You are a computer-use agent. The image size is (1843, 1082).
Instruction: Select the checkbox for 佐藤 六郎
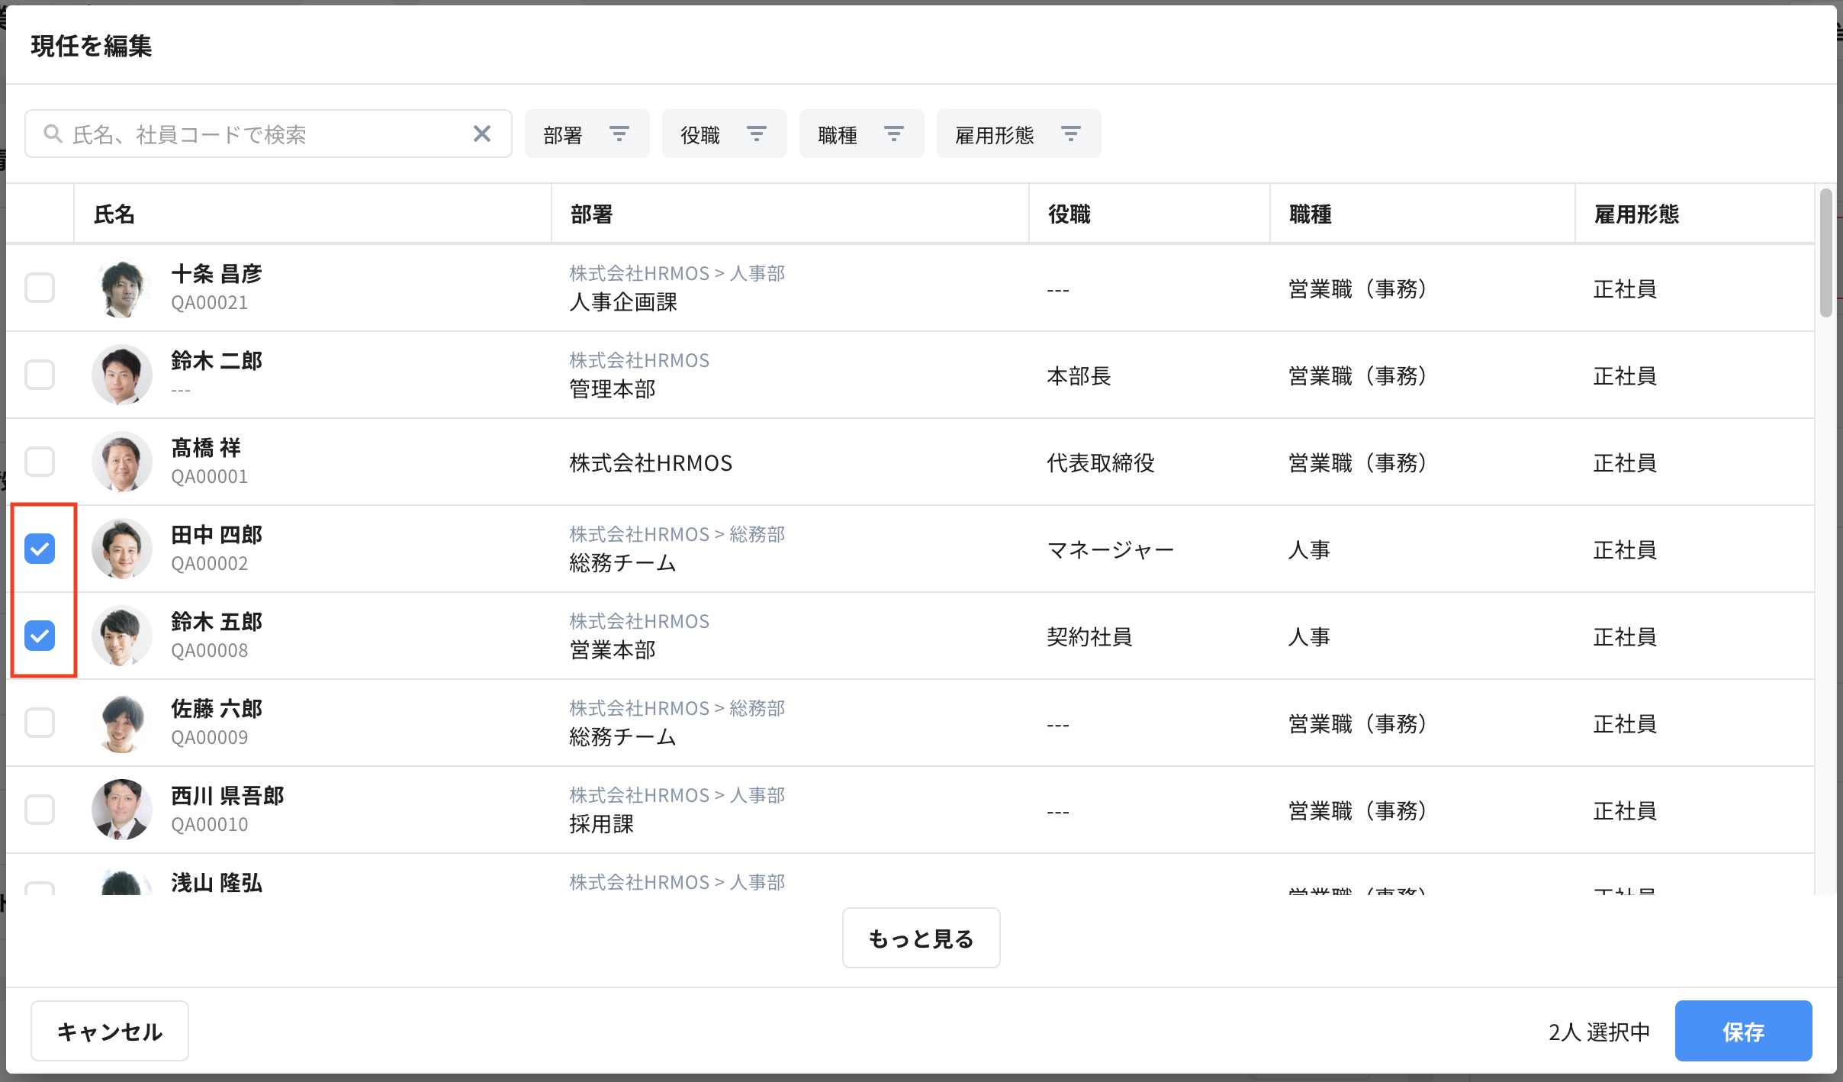(40, 723)
